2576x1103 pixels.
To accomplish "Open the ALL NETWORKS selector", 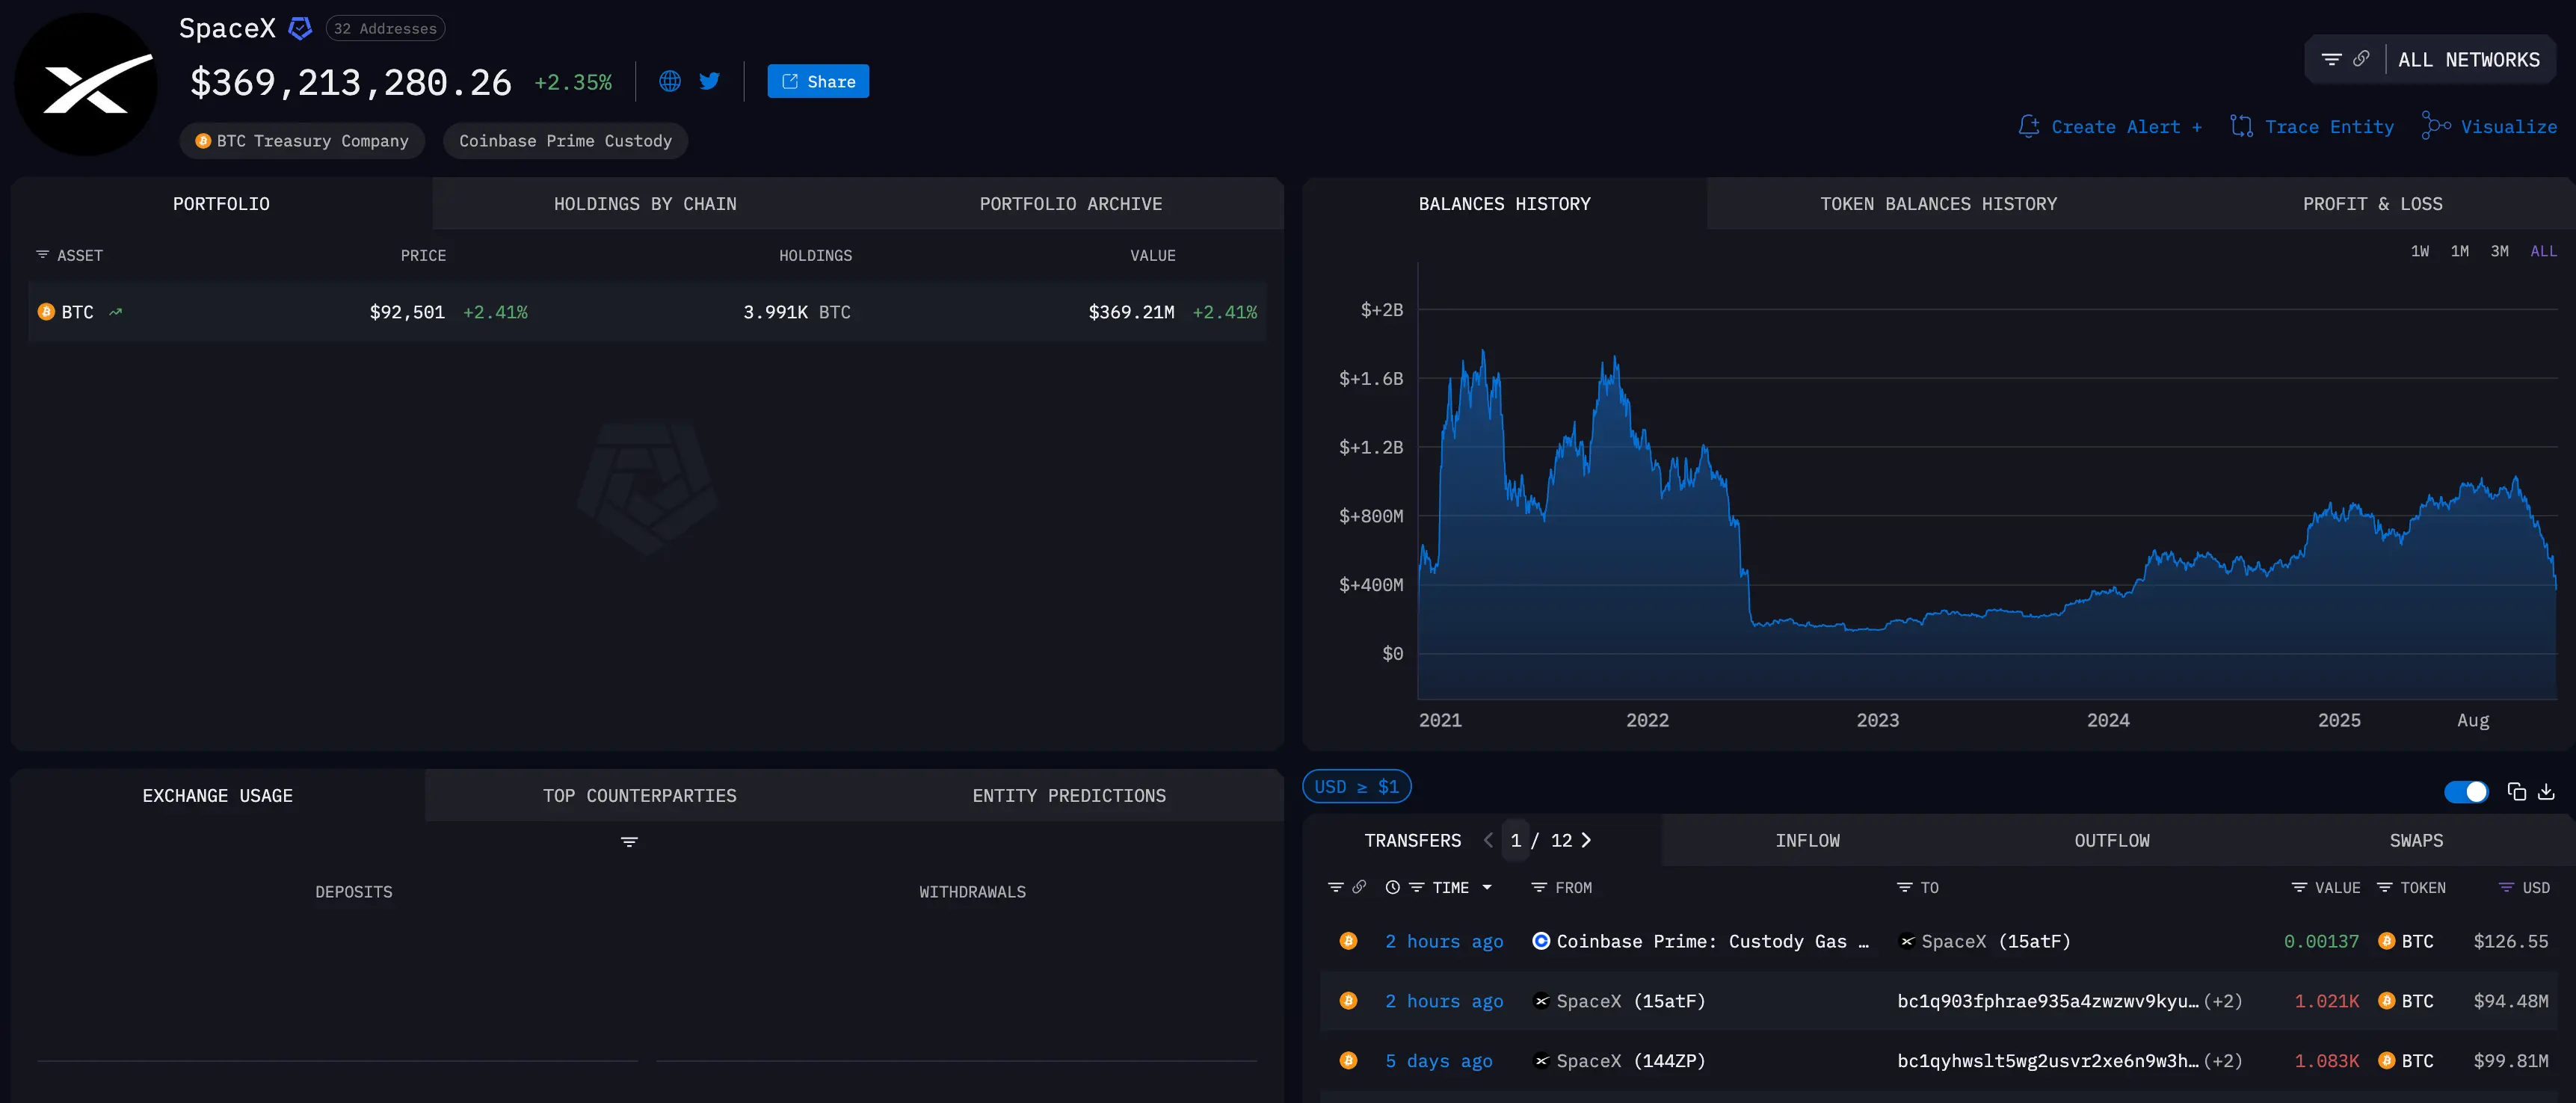I will tap(2468, 58).
